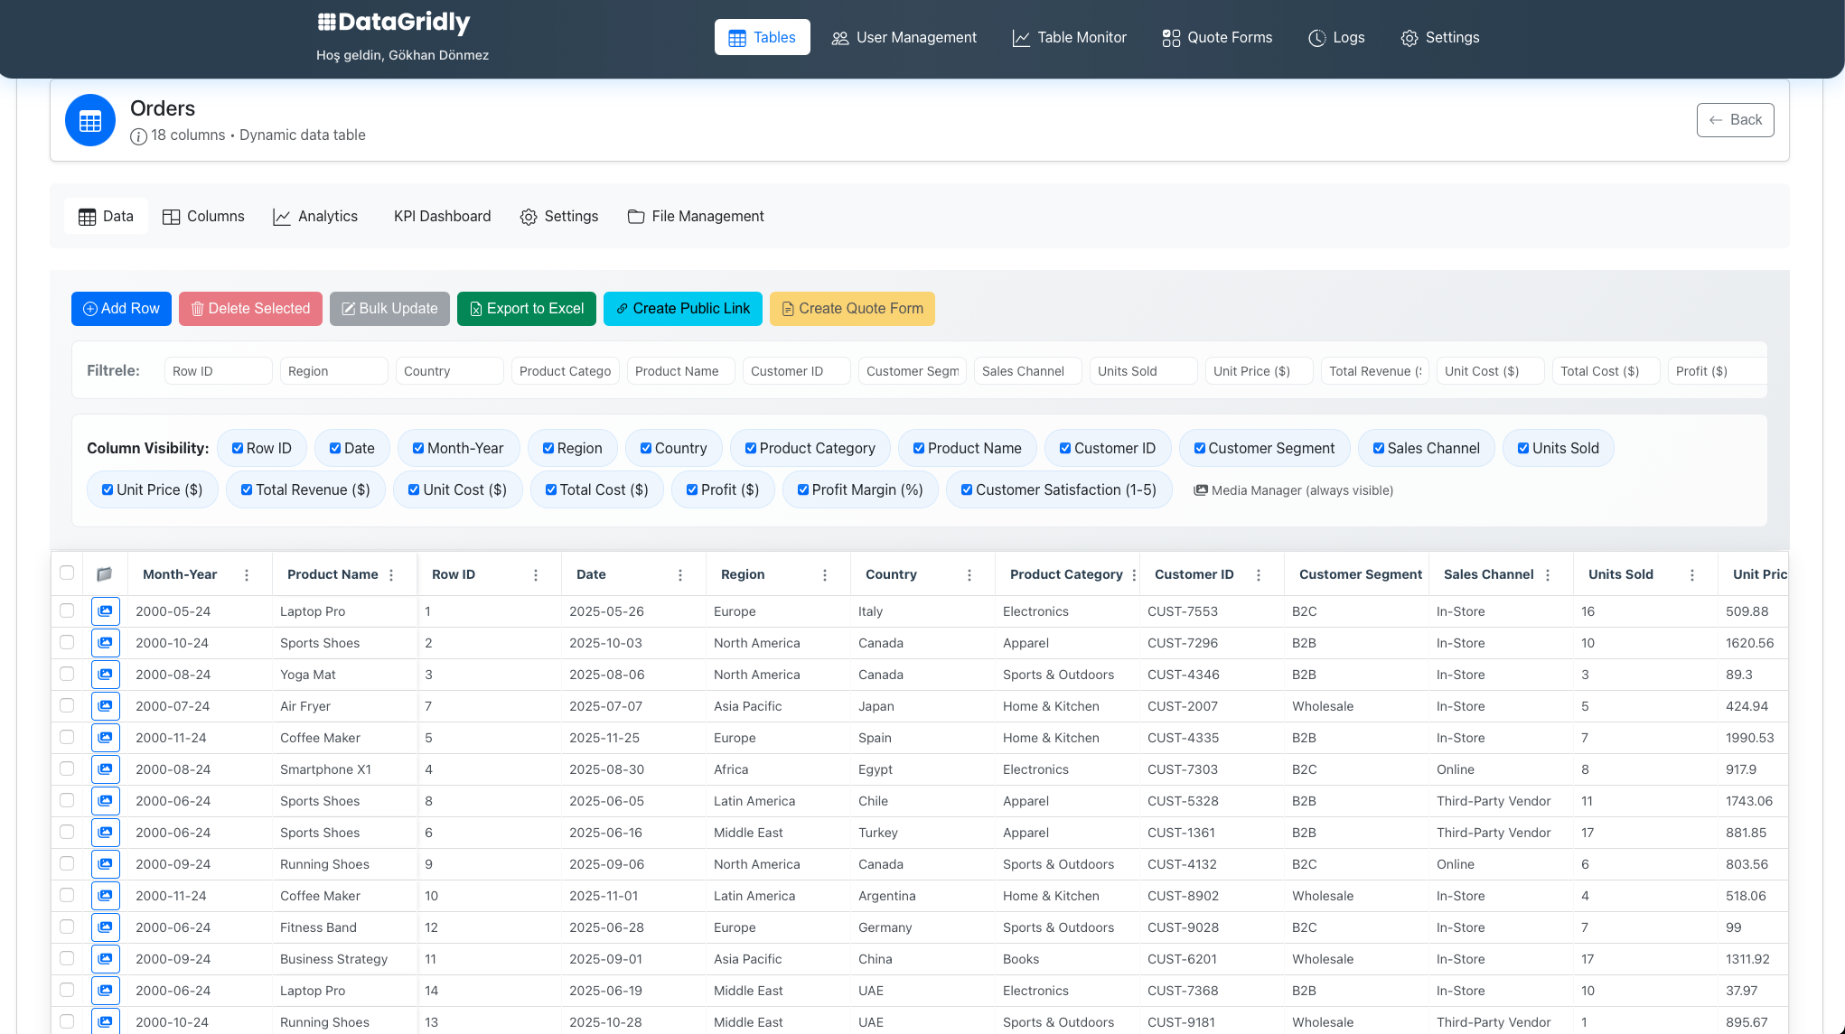Viewport: 1845px width, 1034px height.
Task: Open the File Management tab
Action: (x=696, y=216)
